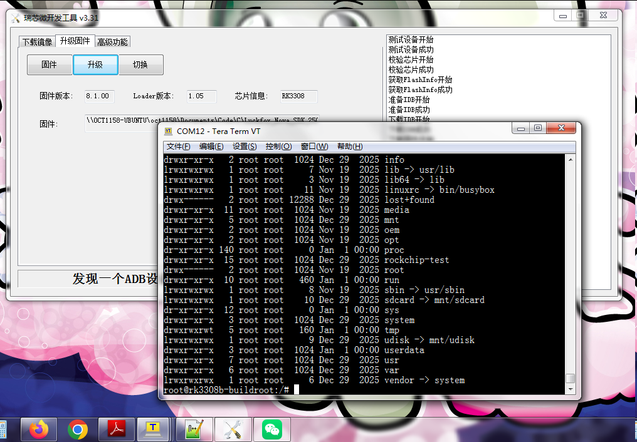Open Adobe Reader taskbar icon
This screenshot has height=442, width=637.
tap(117, 429)
